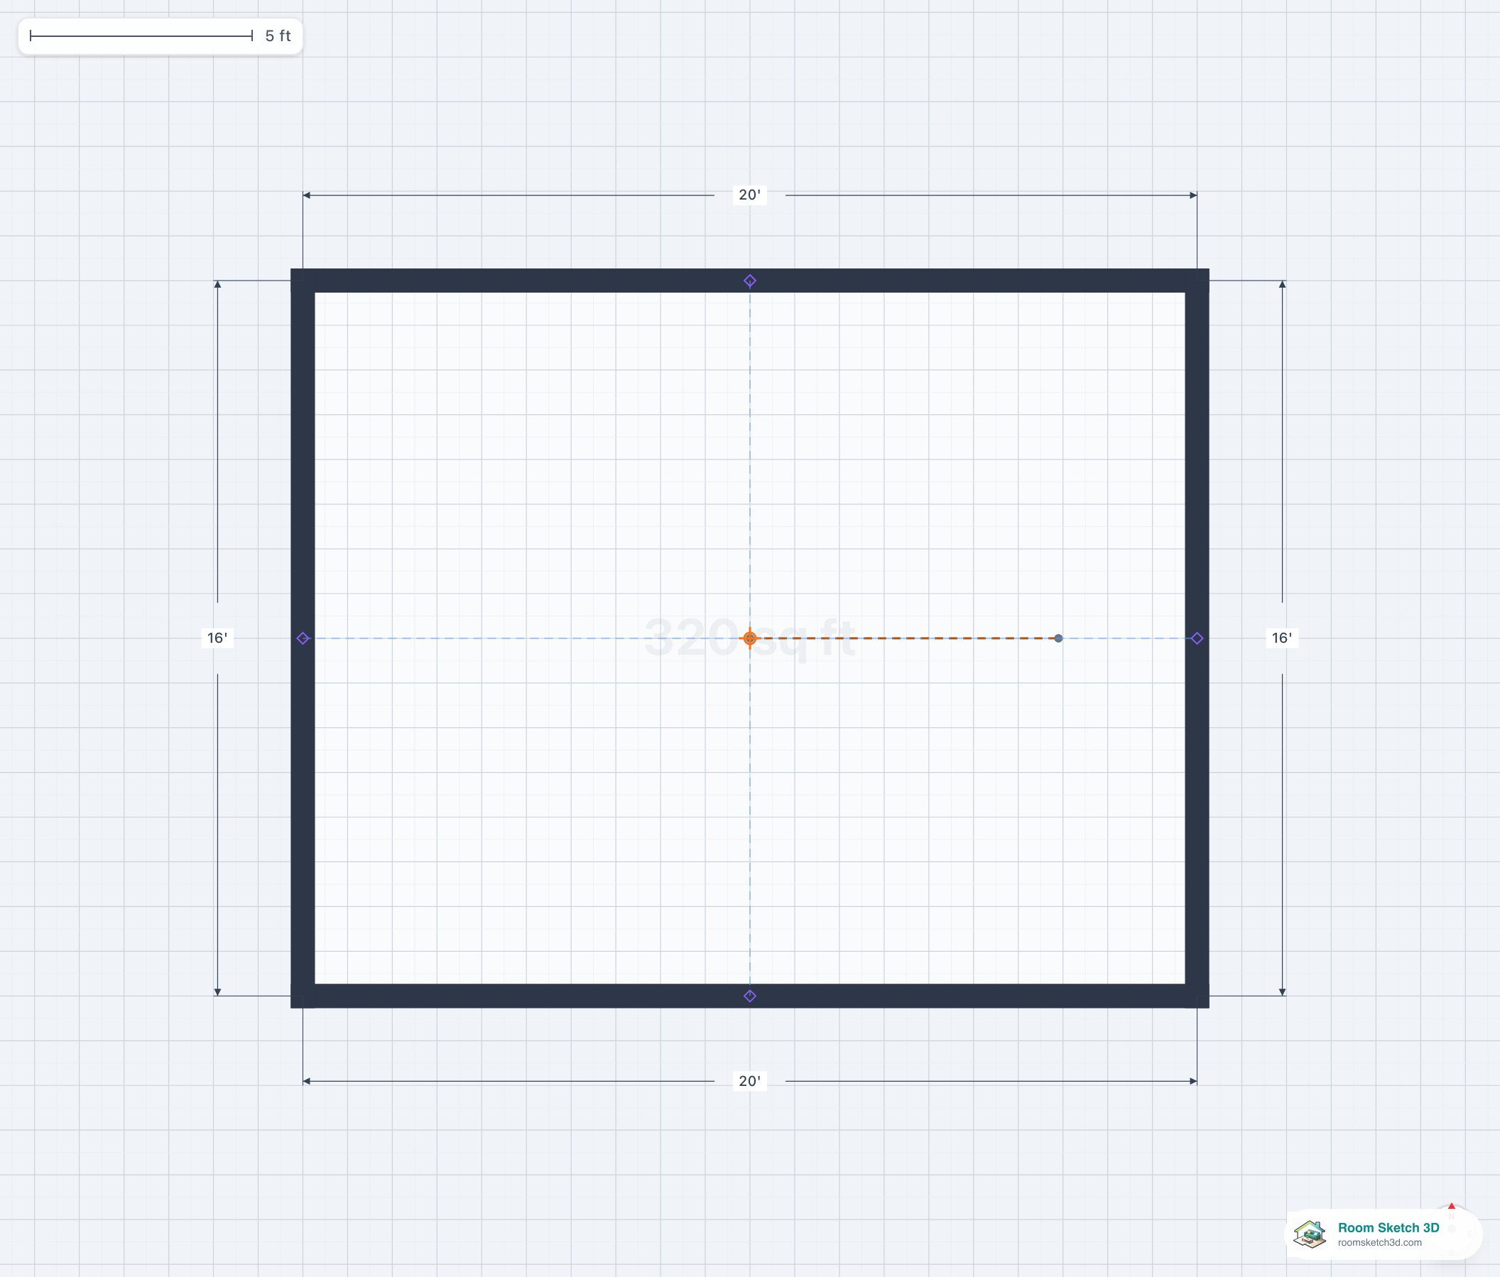The height and width of the screenshot is (1277, 1500).
Task: Click the right 16' dimension label
Action: [1282, 638]
